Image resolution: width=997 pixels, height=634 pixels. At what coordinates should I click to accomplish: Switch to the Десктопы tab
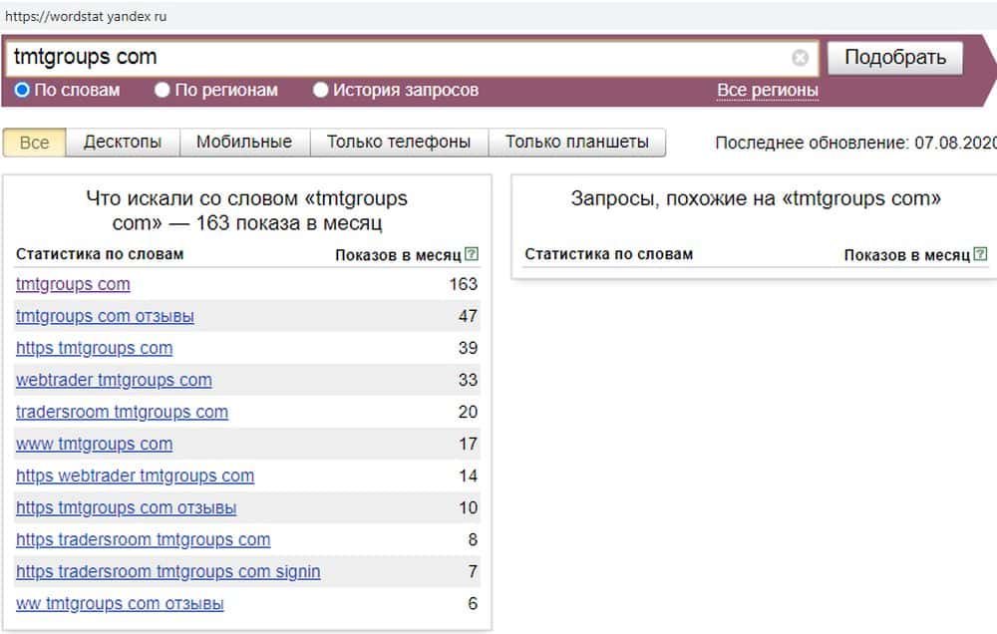click(123, 143)
